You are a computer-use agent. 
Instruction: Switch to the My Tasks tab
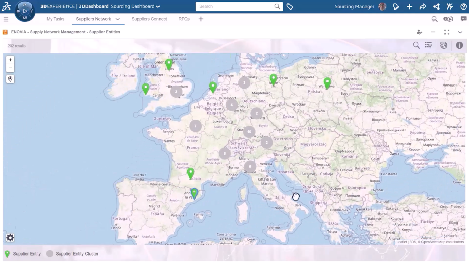(x=55, y=19)
